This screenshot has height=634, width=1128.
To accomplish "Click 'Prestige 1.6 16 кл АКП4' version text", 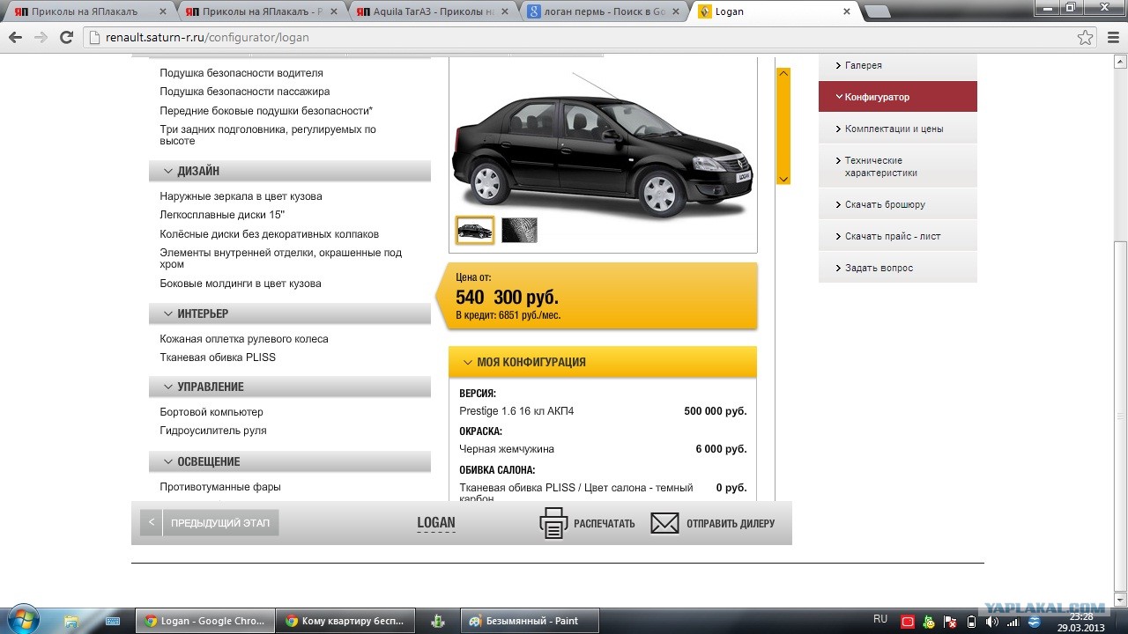I will point(516,411).
